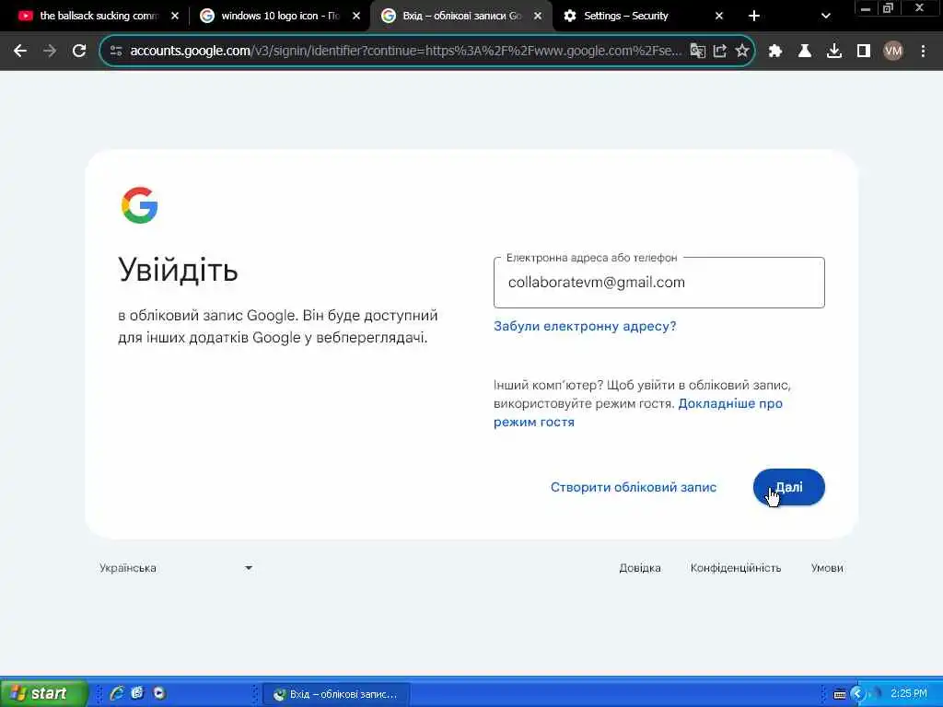Close the Settings – Security tab
The width and height of the screenshot is (943, 707).
coord(719,17)
